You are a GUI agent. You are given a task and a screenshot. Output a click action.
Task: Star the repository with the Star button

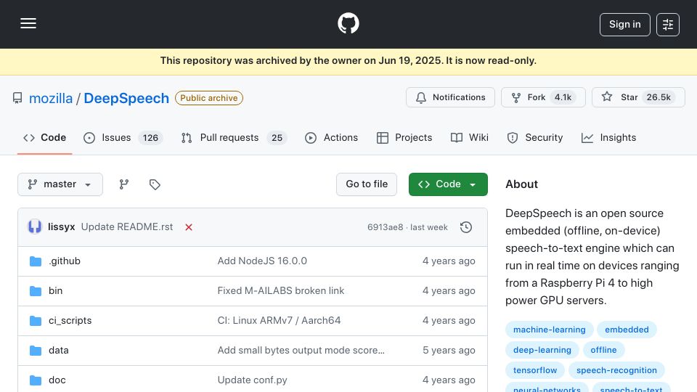638,97
